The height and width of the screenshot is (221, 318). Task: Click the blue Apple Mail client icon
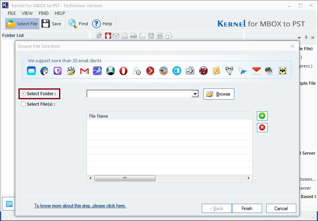31,71
